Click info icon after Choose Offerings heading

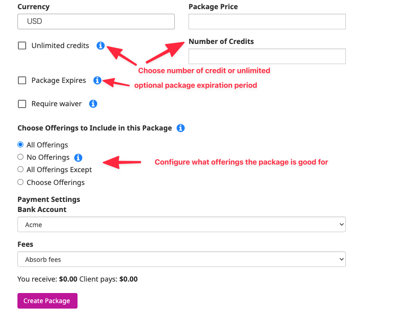(181, 128)
